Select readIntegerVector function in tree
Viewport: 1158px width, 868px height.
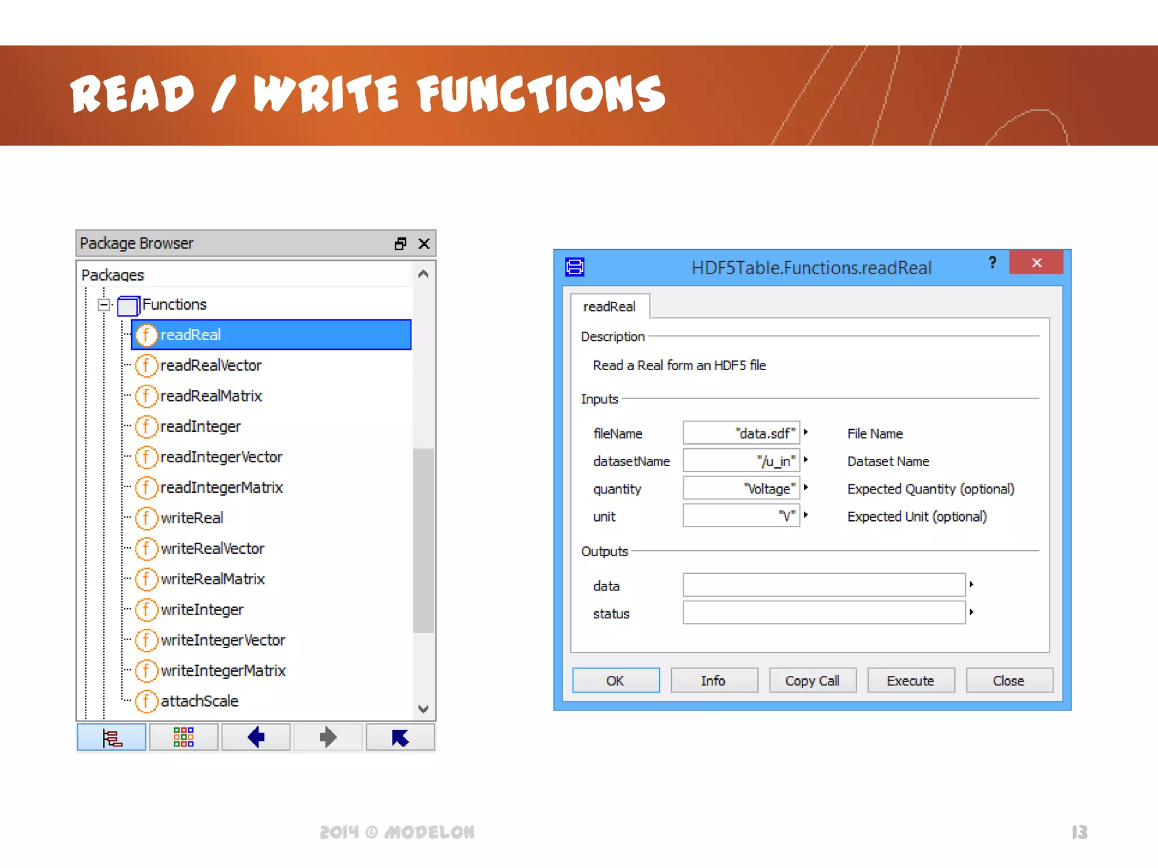tap(221, 457)
